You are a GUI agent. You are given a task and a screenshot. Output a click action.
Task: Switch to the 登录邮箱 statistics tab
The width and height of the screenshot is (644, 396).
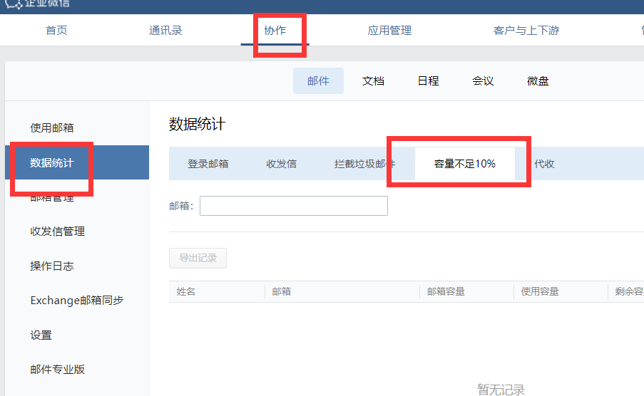point(208,164)
